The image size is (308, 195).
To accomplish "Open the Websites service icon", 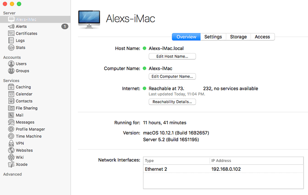I will pyautogui.click(x=11, y=150).
